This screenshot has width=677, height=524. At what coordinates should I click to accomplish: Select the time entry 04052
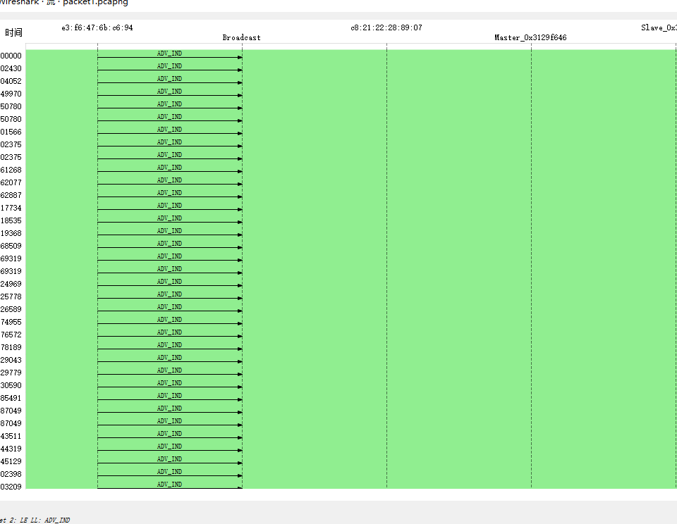(x=11, y=81)
